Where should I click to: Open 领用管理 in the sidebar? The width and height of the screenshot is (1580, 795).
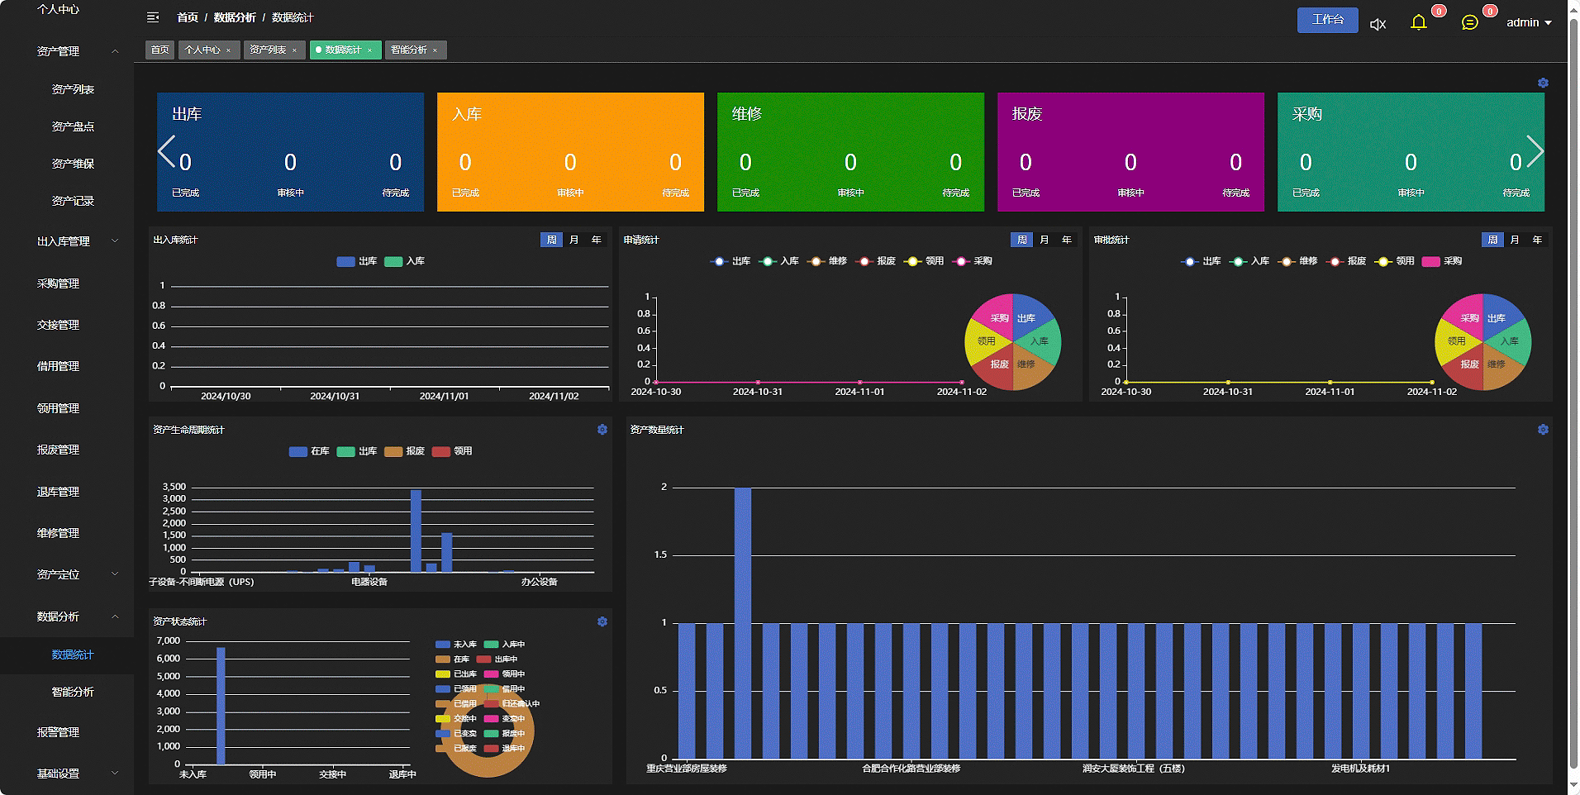[58, 408]
